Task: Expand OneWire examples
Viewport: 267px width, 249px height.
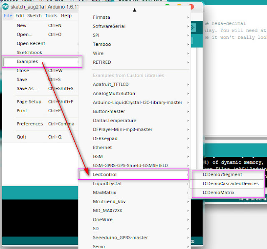Action: (134, 220)
